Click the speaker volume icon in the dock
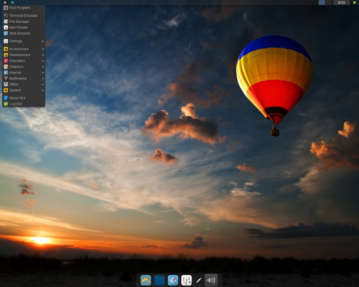Viewport: 359px width, 287px height. 211,280
